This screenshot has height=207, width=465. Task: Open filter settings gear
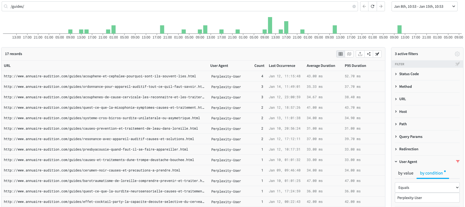coord(457,54)
